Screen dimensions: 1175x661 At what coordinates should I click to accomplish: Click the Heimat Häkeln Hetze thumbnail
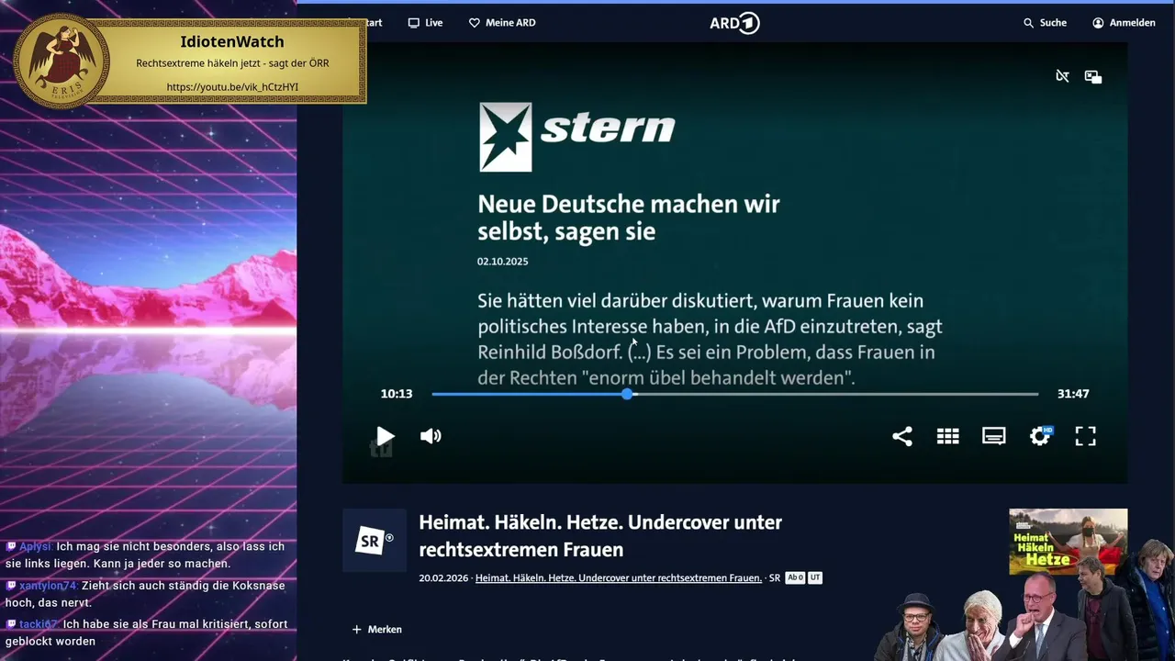(x=1068, y=542)
